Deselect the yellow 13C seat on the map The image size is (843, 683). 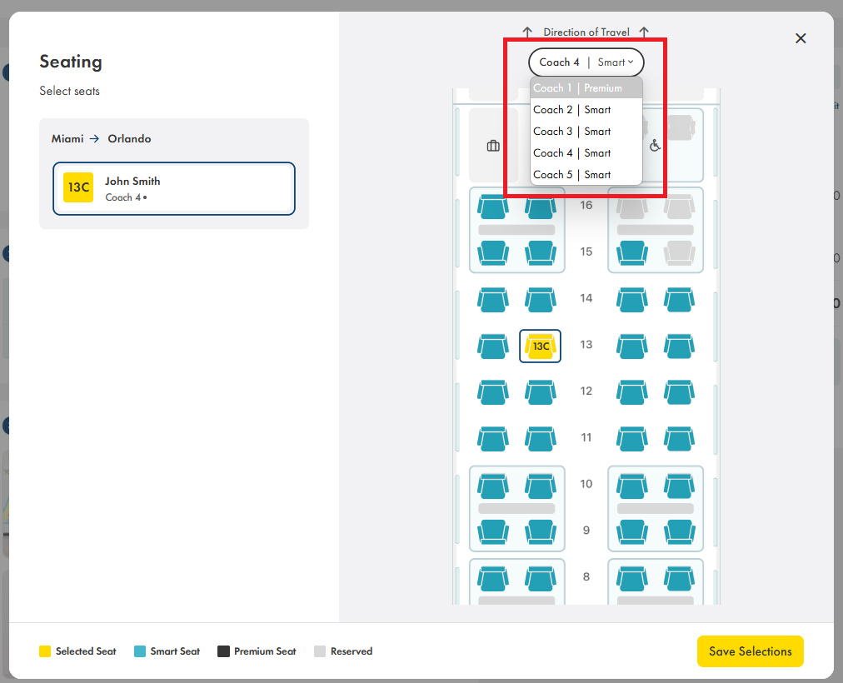[x=540, y=346]
